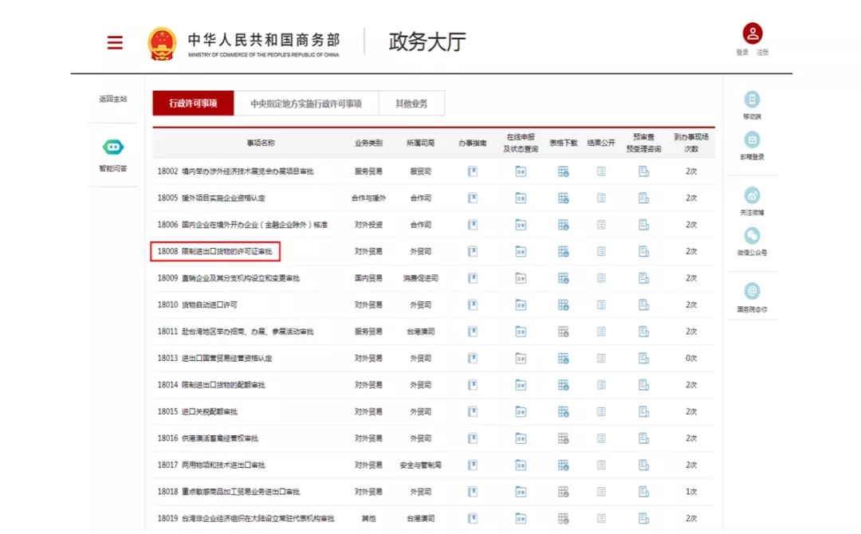Select the active 行政许可事项 tab
Image resolution: width=861 pixels, height=534 pixels.
click(x=192, y=103)
